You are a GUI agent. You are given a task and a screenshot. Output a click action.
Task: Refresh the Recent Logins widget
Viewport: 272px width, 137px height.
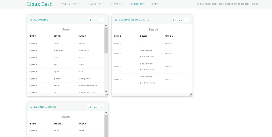[x=90, y=107]
